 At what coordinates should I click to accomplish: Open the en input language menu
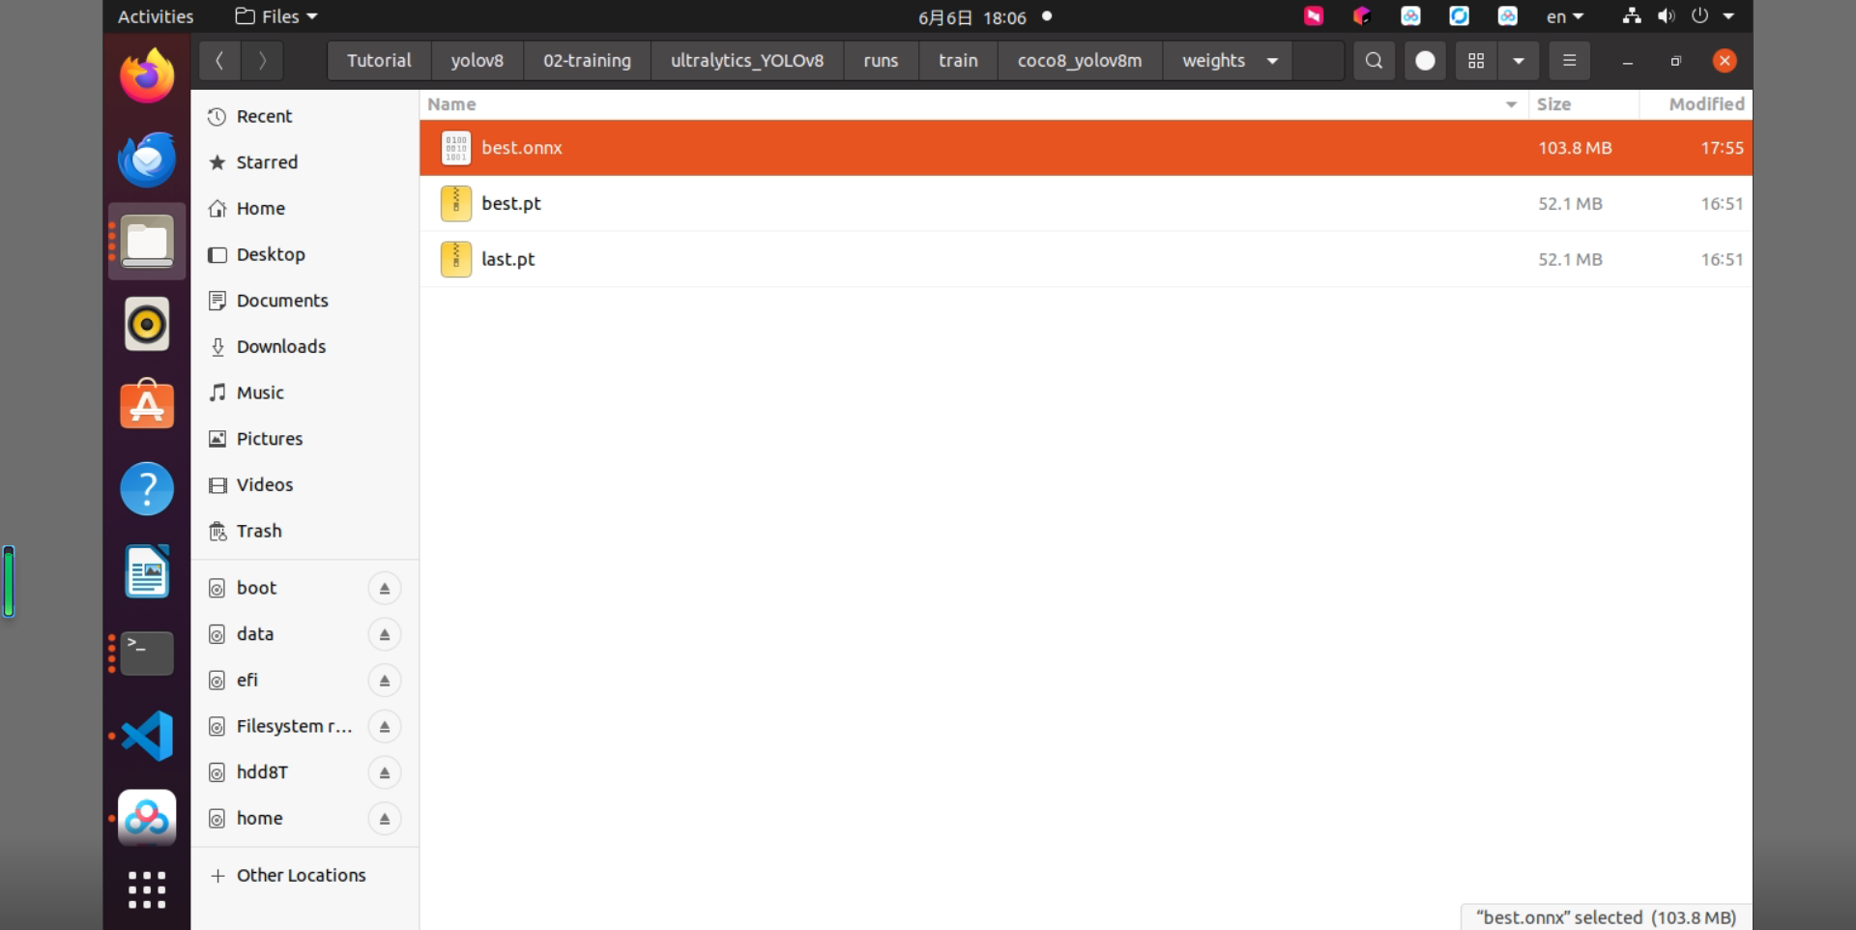pos(1564,16)
